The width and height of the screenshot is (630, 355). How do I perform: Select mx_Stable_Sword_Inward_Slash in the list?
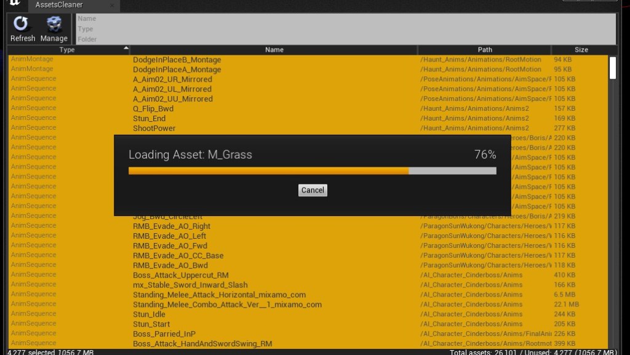point(190,285)
